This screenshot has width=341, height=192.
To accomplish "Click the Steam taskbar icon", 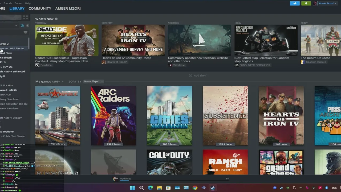I will 213,188.
